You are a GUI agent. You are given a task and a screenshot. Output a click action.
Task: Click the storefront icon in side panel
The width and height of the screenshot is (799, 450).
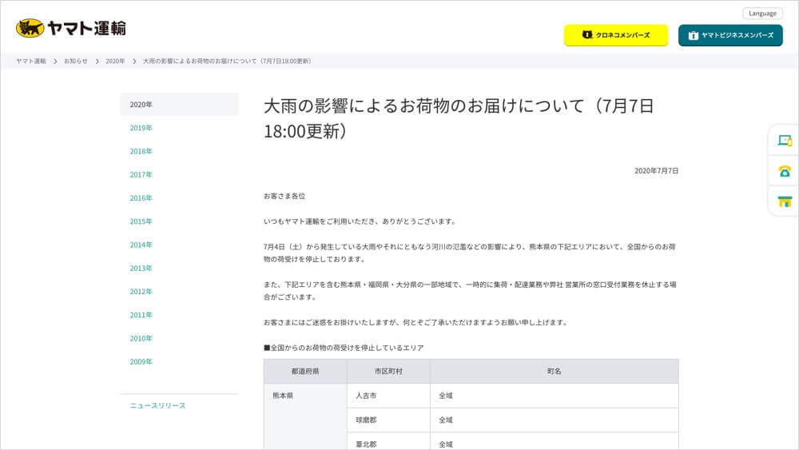785,201
